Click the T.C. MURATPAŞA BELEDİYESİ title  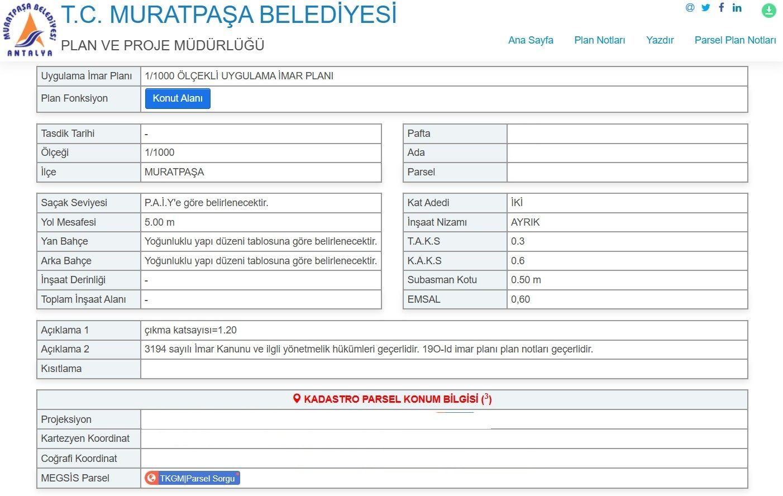tap(228, 15)
